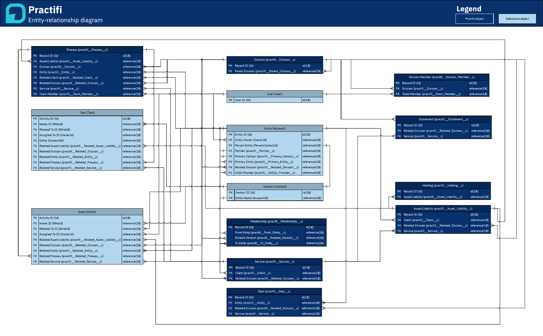Image resolution: width=543 pixels, height=336 pixels.
Task: Click Division row in Division Member table
Action: pos(442,89)
